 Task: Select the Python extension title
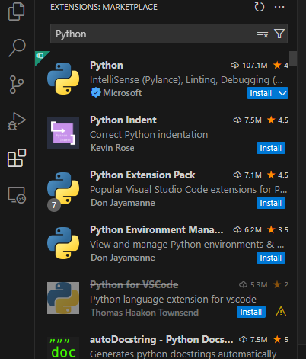point(107,66)
